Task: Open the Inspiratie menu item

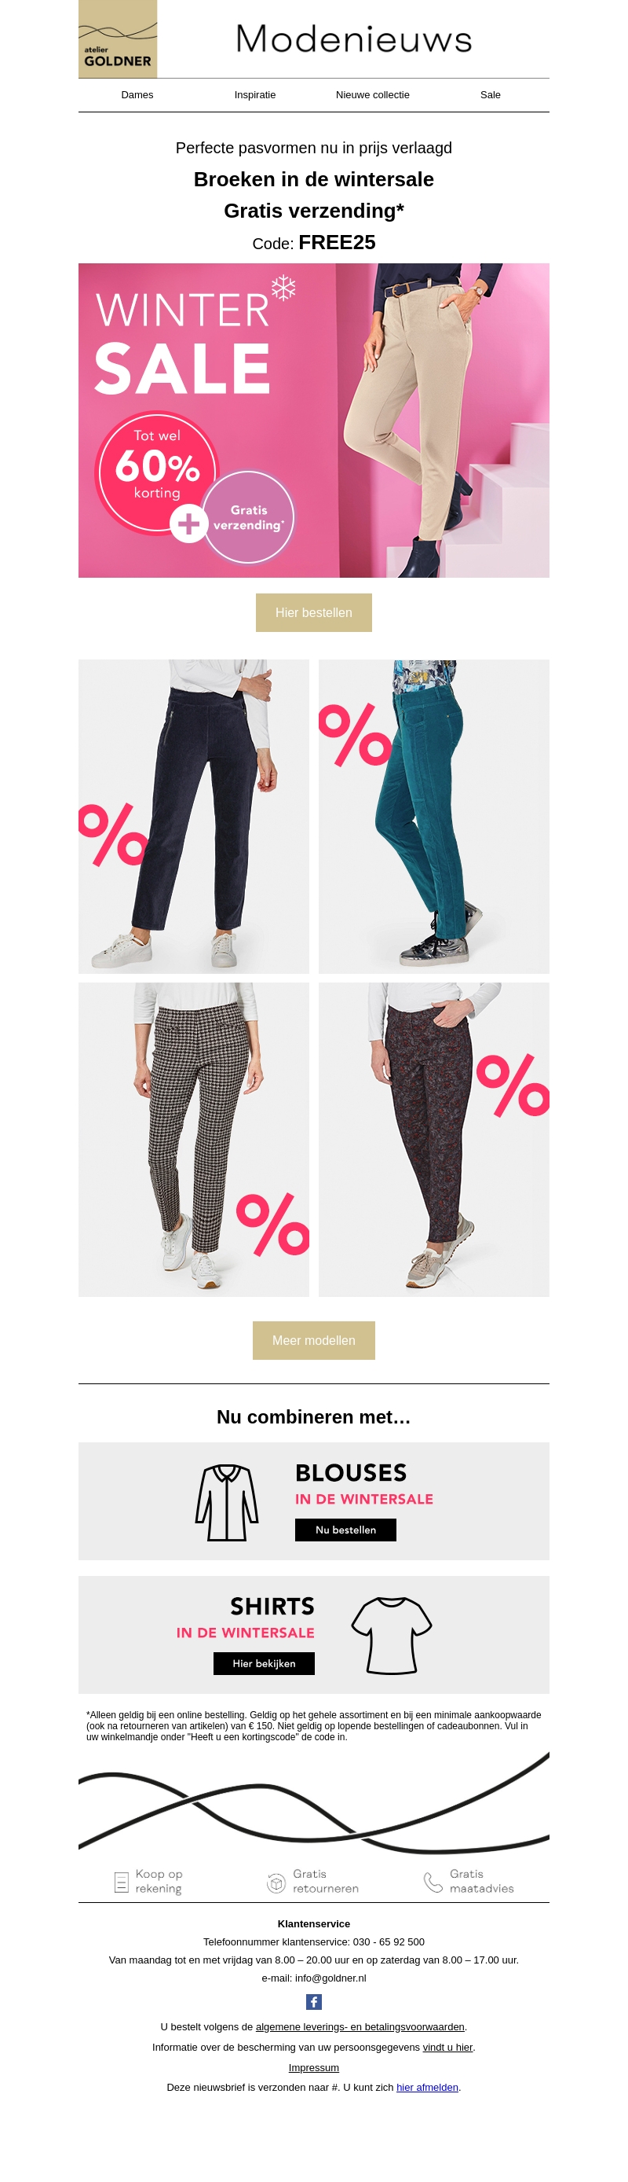Action: (255, 95)
